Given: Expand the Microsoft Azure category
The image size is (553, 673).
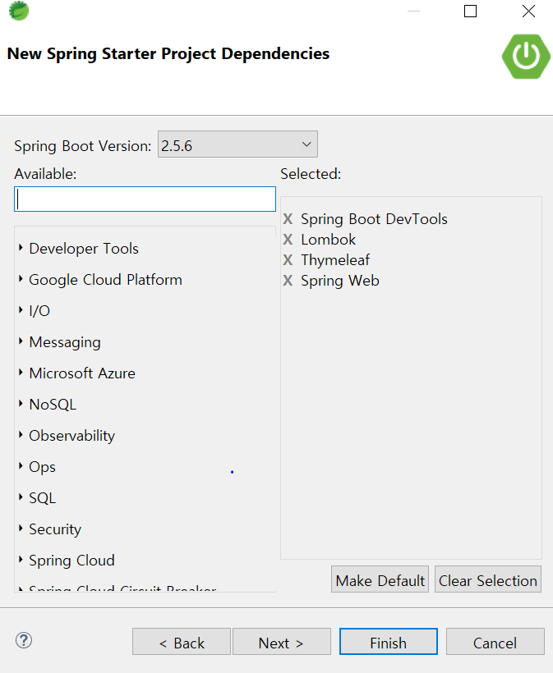Looking at the screenshot, I should pos(21,372).
